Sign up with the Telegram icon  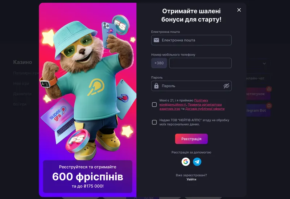197,162
